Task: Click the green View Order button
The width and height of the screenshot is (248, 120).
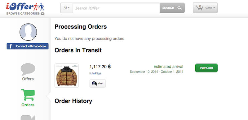Action: pyautogui.click(x=206, y=68)
